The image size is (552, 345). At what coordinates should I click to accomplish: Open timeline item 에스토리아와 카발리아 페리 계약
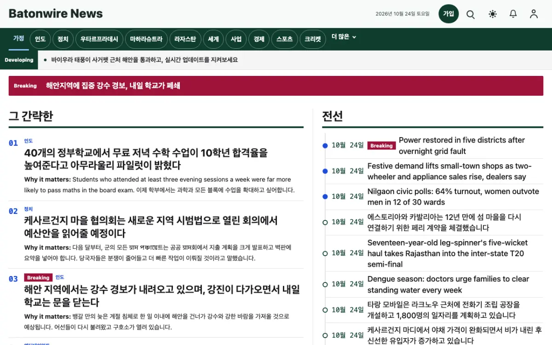pos(444,222)
